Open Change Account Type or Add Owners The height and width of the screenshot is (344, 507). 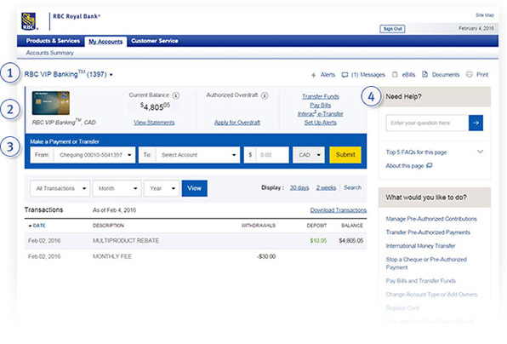pos(431,295)
